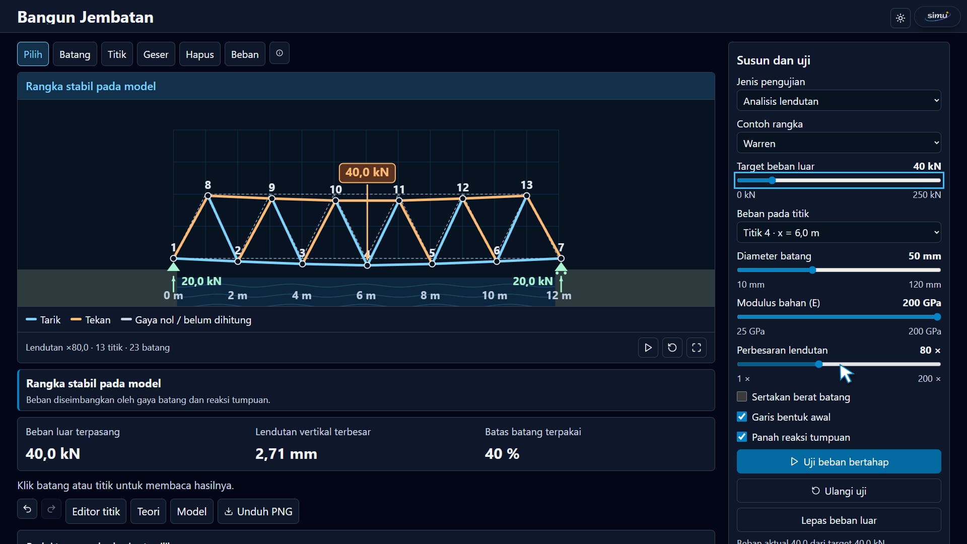Open the Jenis pengujian dropdown
This screenshot has height=544, width=967.
839,101
